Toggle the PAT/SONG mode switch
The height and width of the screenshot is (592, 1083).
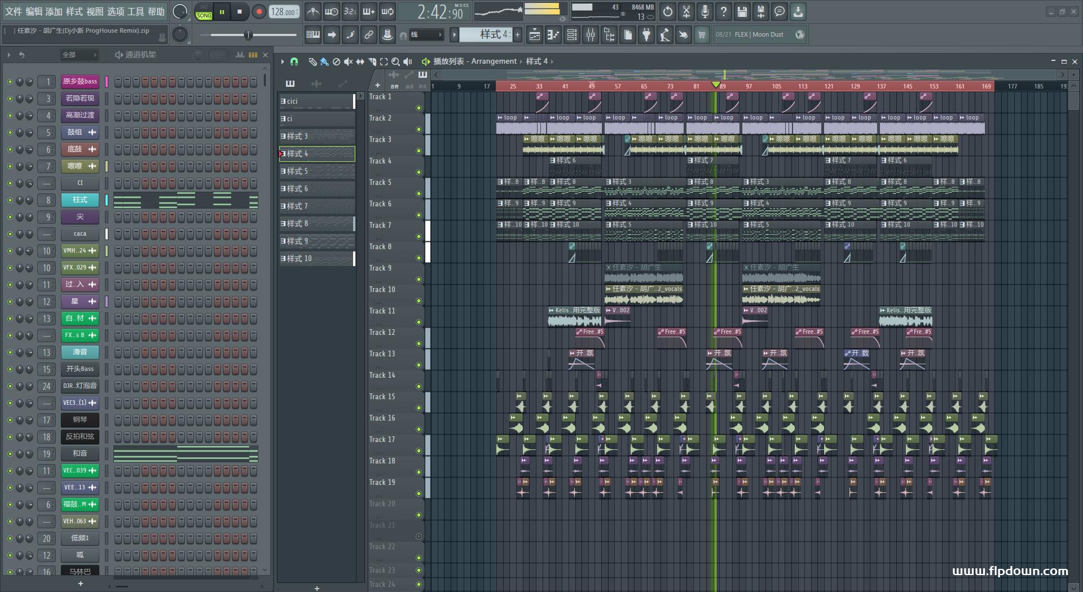tap(204, 12)
